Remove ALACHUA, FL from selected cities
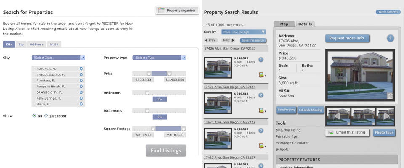 [81, 69]
